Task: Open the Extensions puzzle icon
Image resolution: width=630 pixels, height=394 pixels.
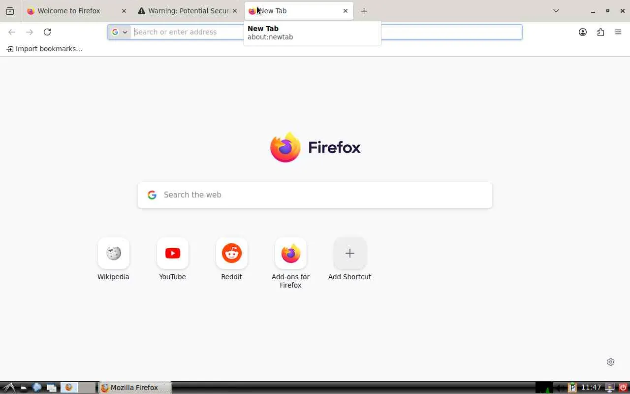Action: pos(600,32)
